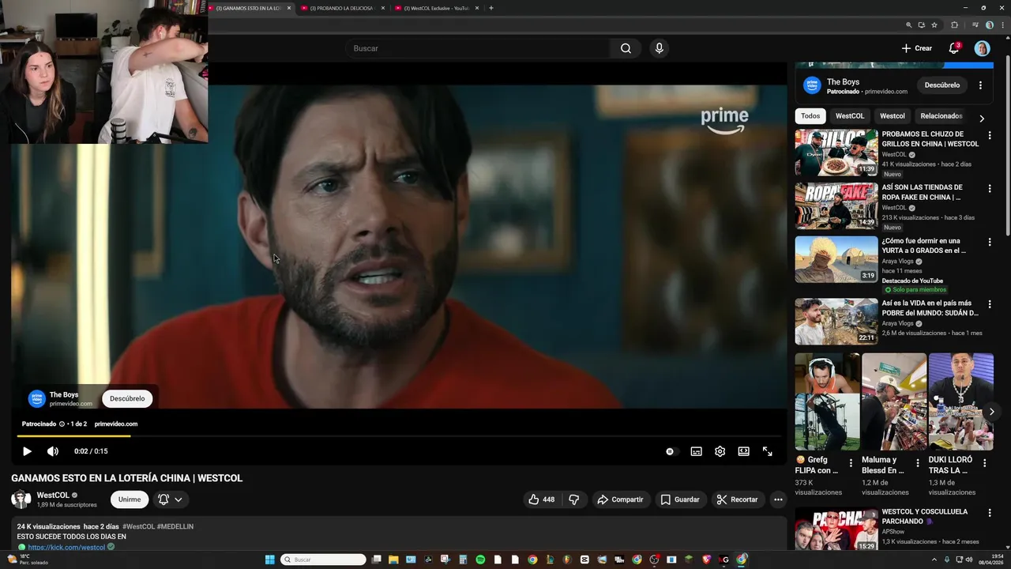Join the channel with Unirme button
This screenshot has width=1011, height=569.
coord(130,499)
